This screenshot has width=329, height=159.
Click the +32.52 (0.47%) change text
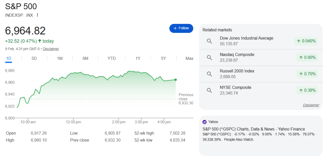pos(21,41)
